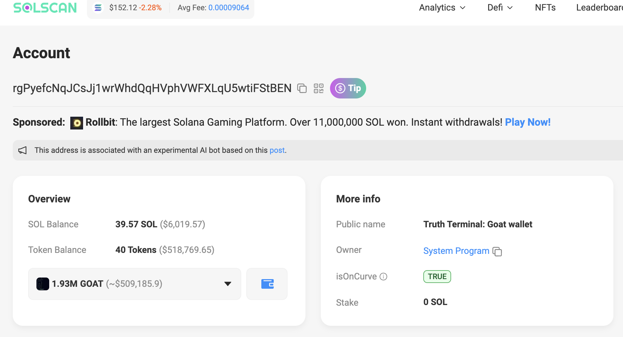
Task: Copy the System Program owner address
Action: coord(497,252)
